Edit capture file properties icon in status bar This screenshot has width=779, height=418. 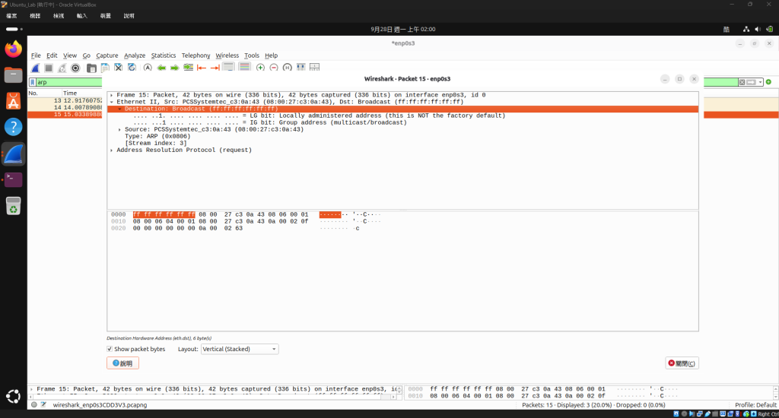43,404
